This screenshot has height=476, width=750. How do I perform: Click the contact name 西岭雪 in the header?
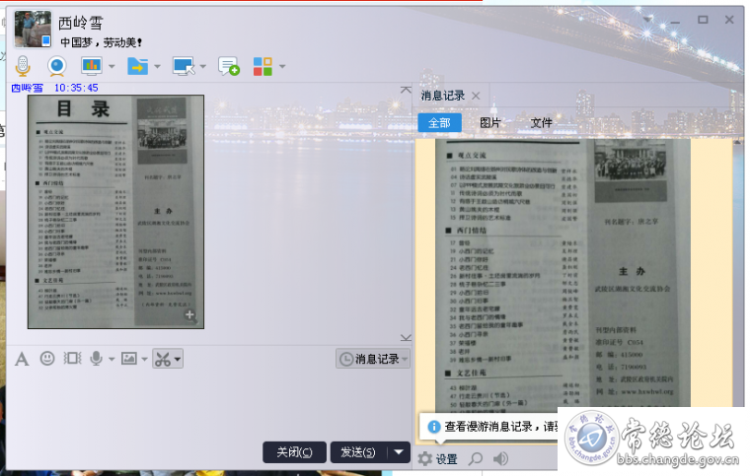click(x=80, y=23)
